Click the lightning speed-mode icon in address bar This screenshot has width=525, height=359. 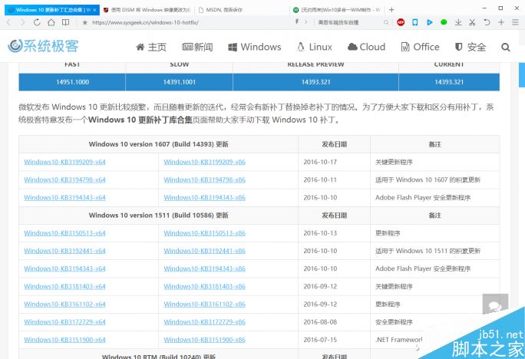tap(296, 22)
